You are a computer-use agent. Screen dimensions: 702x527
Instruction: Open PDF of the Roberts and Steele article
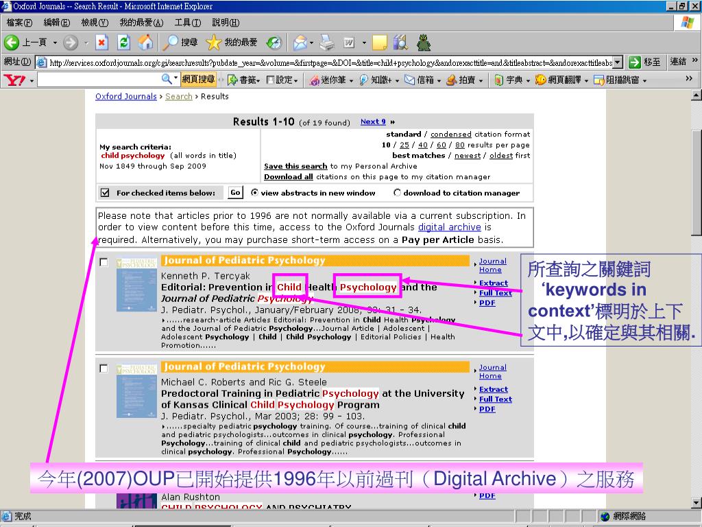click(487, 409)
